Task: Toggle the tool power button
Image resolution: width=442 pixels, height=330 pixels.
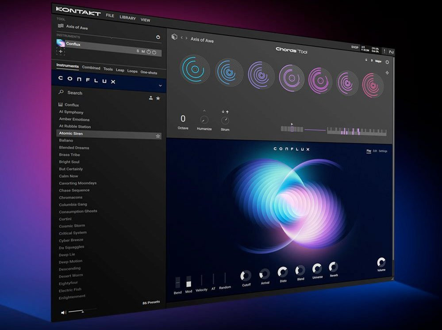Action: pos(158,37)
